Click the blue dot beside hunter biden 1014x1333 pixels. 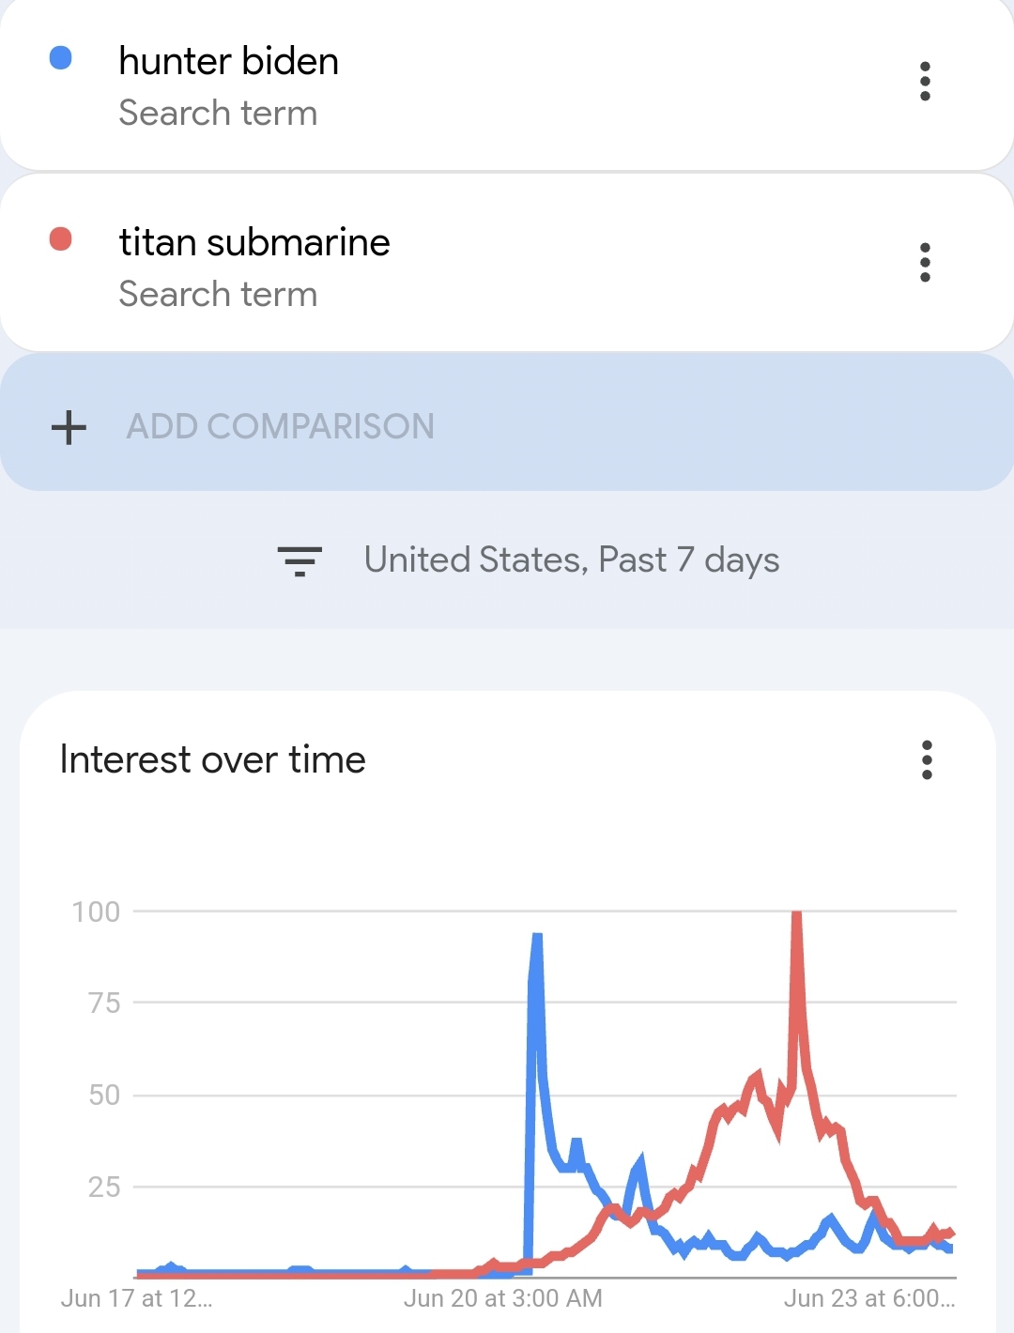pyautogui.click(x=61, y=58)
